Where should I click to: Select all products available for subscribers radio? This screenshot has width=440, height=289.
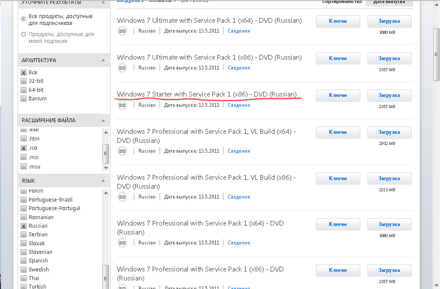(24, 19)
